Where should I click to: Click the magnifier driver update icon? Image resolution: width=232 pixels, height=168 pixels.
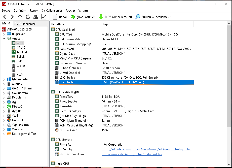pos(138,17)
